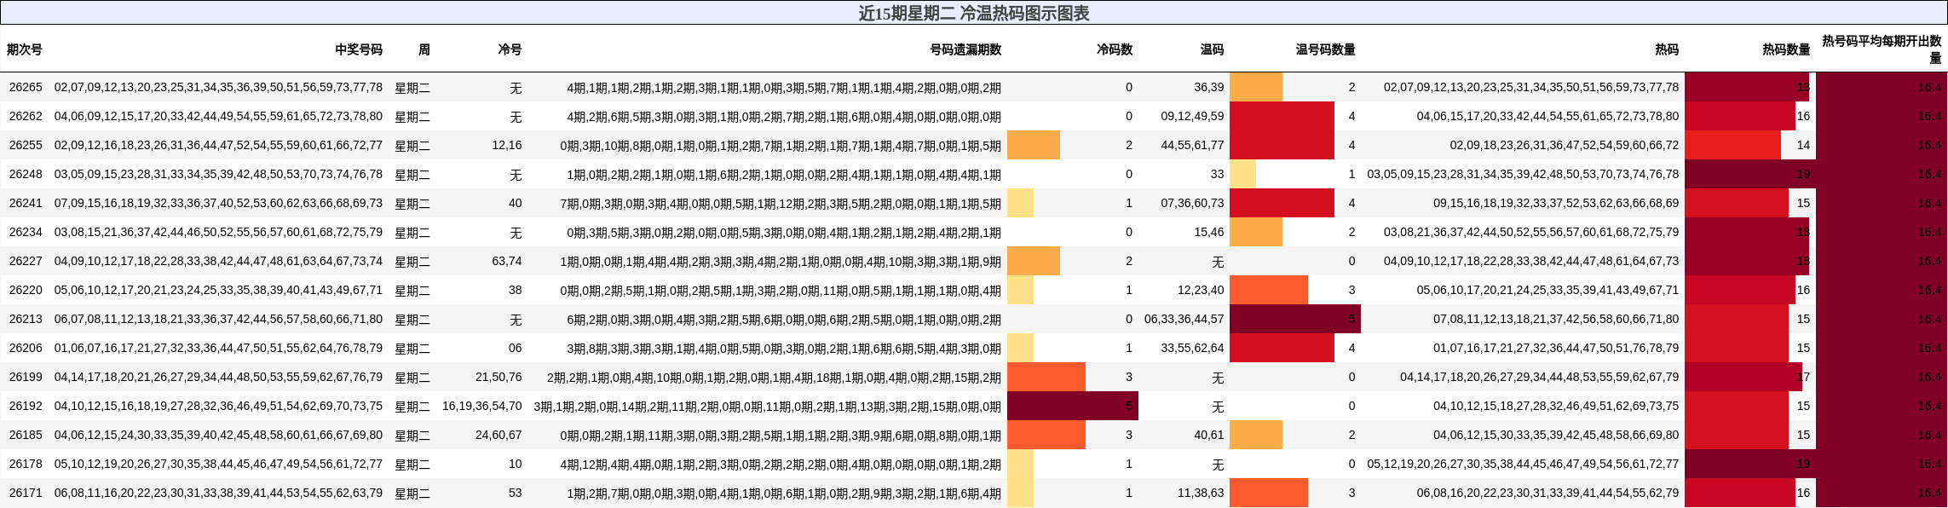Select period number 26213

pos(26,319)
